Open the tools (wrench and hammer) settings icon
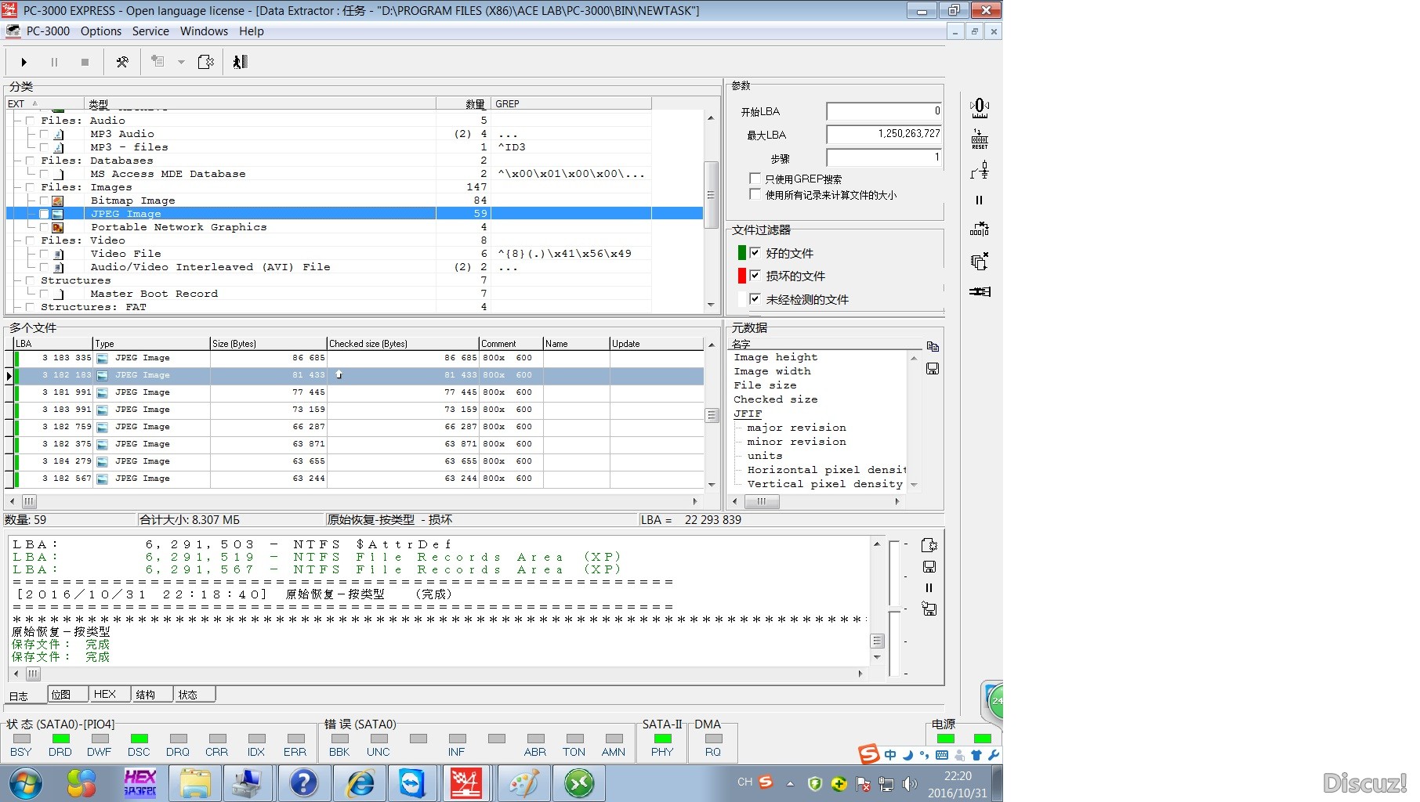Screen dimensions: 1420x802 click(x=122, y=62)
